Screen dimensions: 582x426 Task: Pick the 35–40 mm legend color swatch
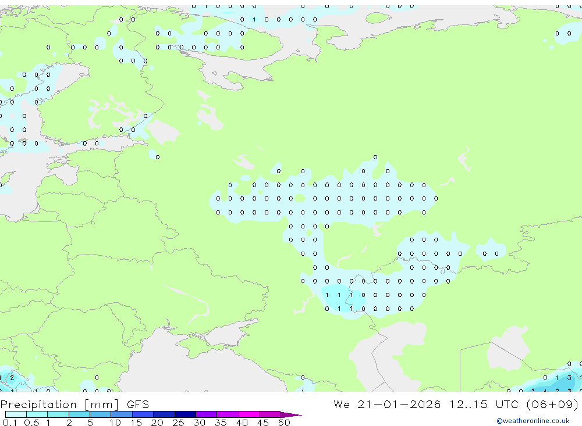click(227, 414)
